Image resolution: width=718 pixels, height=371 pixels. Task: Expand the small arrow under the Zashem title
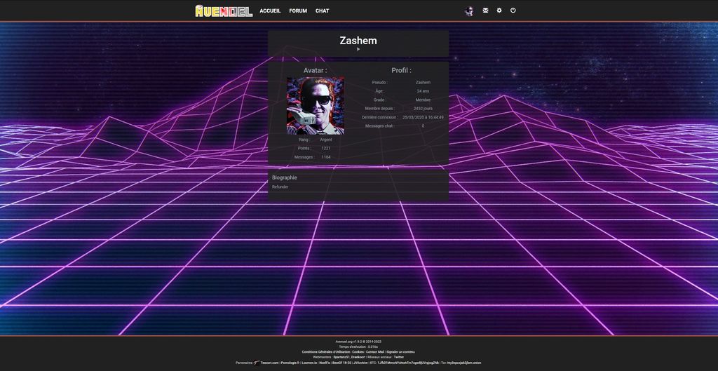358,49
